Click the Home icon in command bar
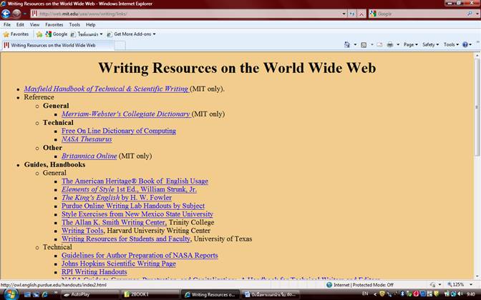The width and height of the screenshot is (481, 300). point(347,45)
